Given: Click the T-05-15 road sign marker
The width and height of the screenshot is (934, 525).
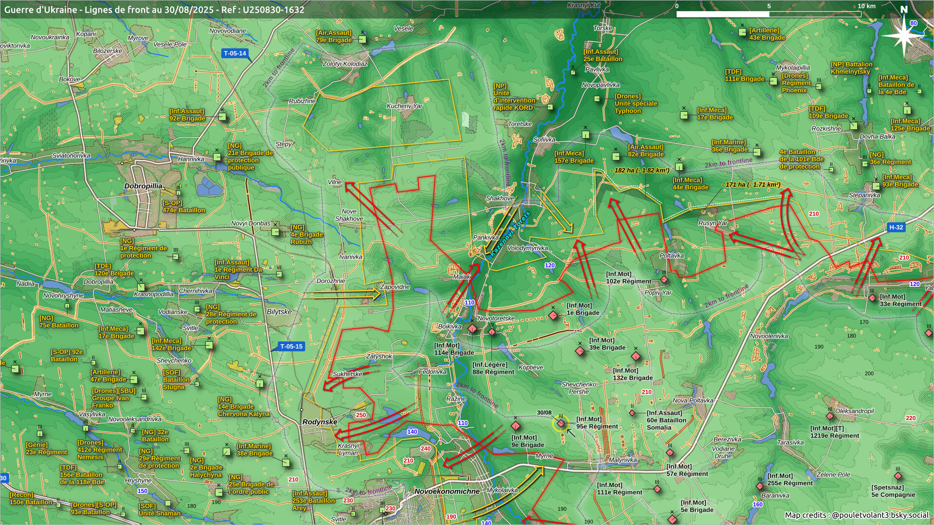Looking at the screenshot, I should [x=291, y=347].
